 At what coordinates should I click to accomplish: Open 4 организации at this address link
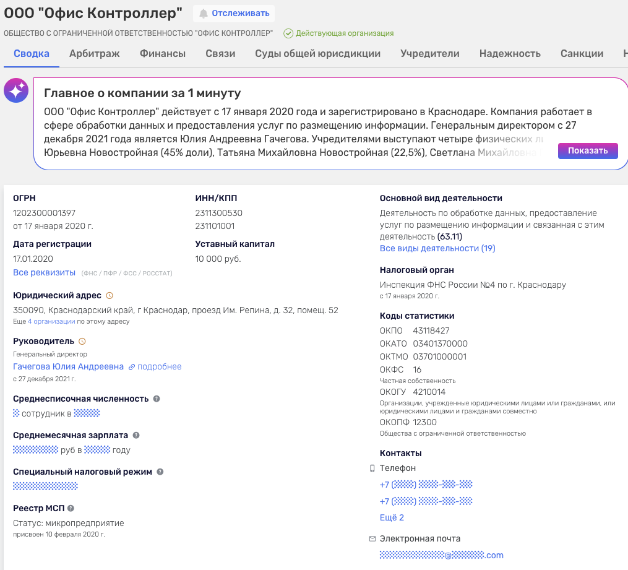click(52, 321)
